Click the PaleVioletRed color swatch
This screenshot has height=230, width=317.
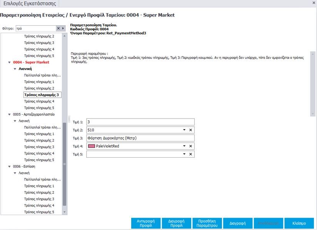pyautogui.click(x=91, y=146)
